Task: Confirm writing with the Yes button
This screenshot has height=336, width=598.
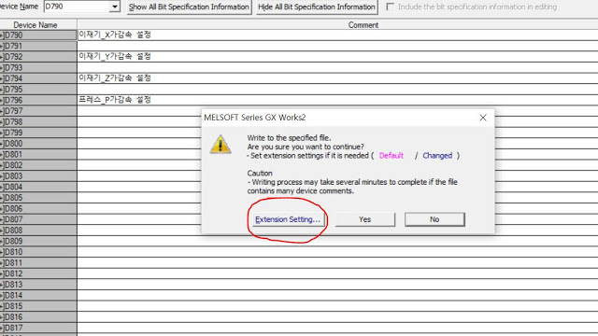Action: 365,219
